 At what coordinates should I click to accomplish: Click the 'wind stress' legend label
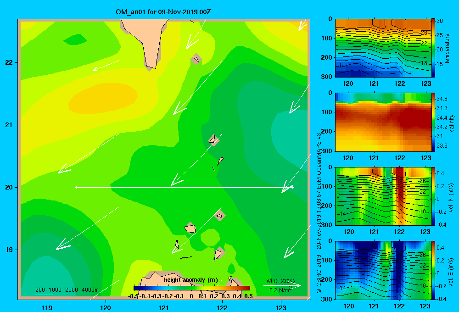(281, 280)
